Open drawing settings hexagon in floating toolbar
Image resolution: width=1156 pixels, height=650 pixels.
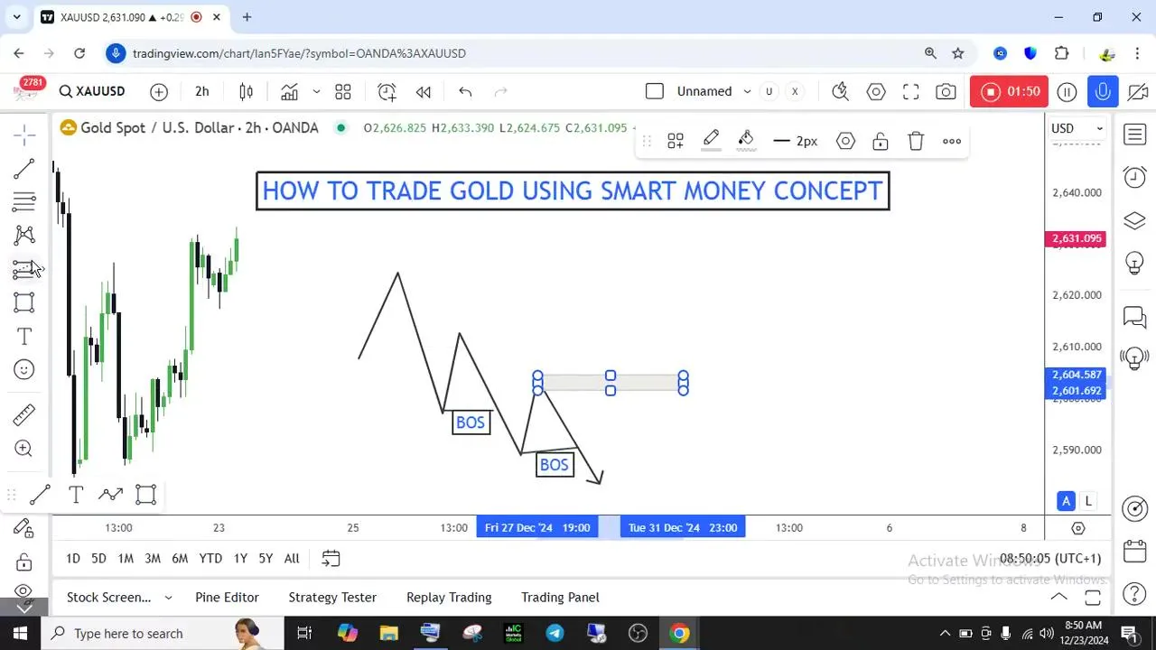(x=845, y=141)
